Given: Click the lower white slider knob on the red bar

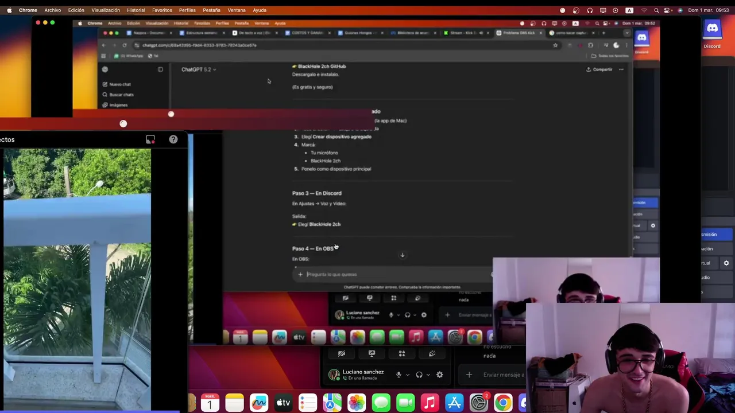Looking at the screenshot, I should (x=123, y=123).
